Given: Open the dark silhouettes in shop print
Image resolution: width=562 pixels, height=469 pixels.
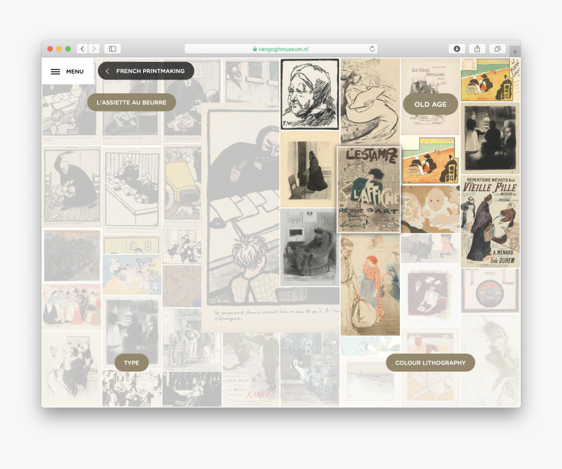Looking at the screenshot, I should point(490,138).
